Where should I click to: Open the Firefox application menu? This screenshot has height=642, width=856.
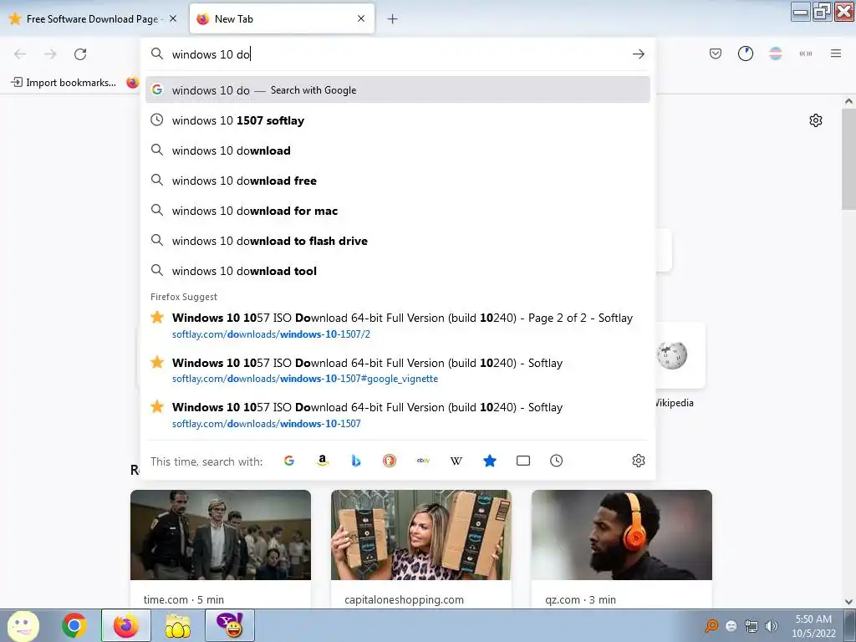pyautogui.click(x=836, y=53)
